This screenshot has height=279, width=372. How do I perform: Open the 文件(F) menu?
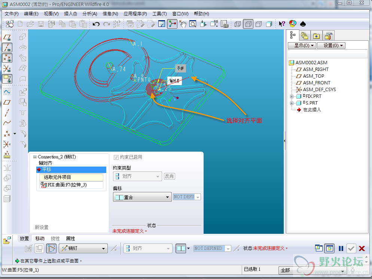(x=12, y=14)
